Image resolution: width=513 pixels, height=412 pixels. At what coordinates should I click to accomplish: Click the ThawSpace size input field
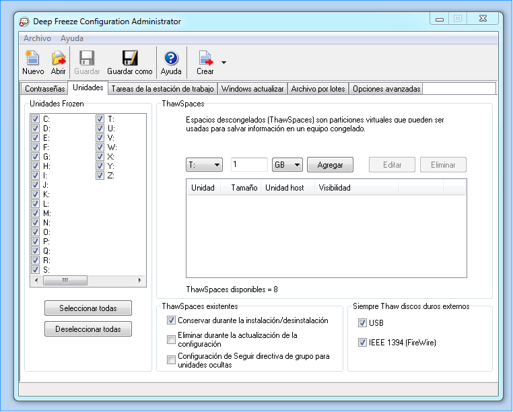[x=249, y=165]
